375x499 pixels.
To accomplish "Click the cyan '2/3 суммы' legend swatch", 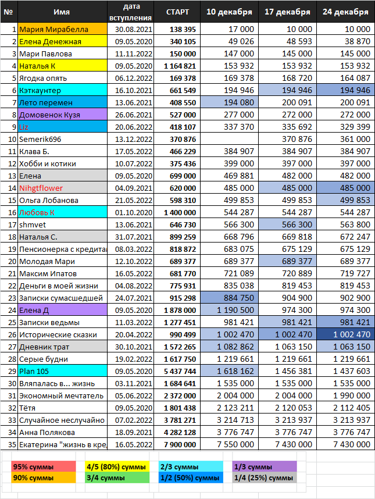I will click(x=191, y=467).
